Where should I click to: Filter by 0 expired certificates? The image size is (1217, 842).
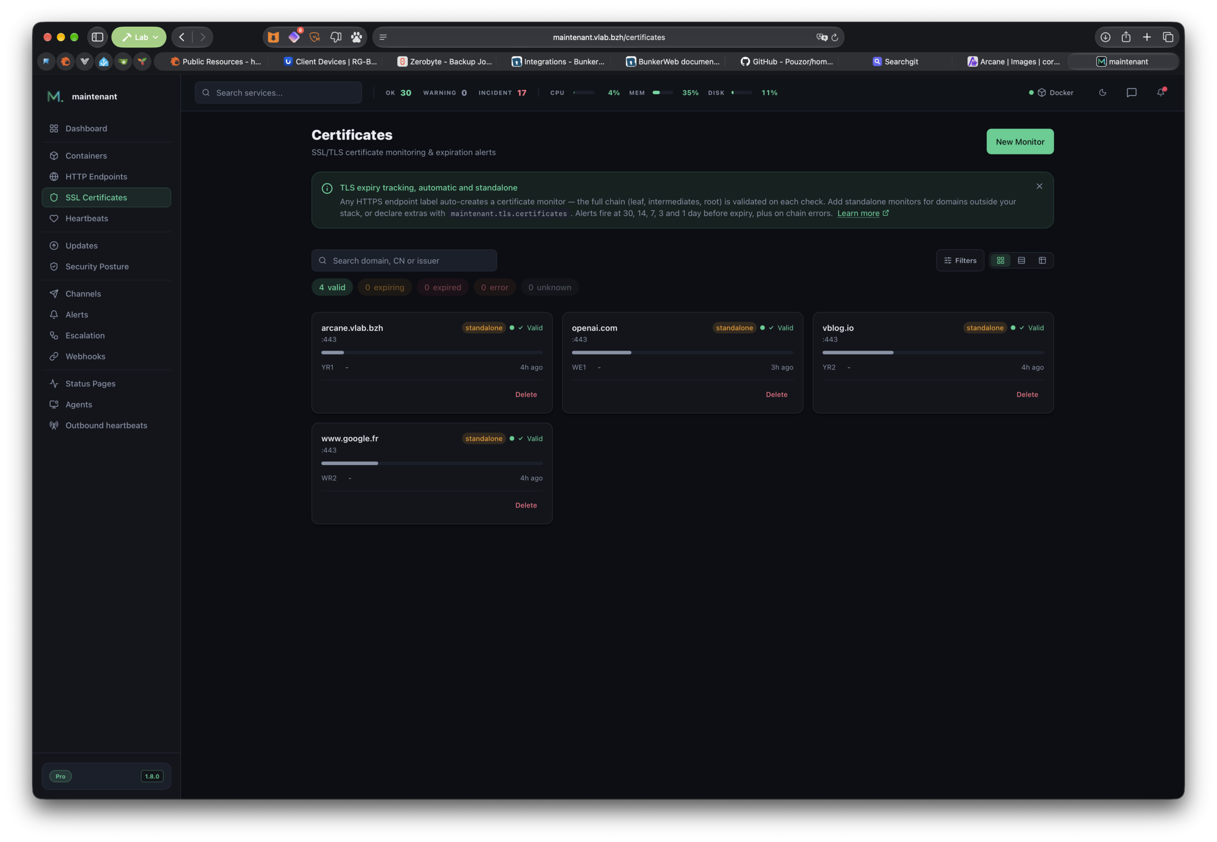pyautogui.click(x=443, y=287)
